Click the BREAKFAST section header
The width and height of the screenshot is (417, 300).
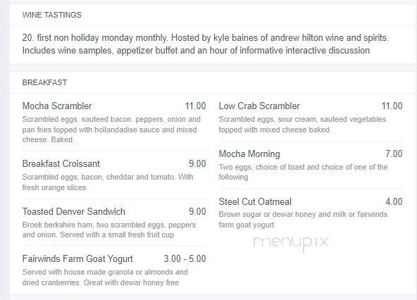pos(44,82)
